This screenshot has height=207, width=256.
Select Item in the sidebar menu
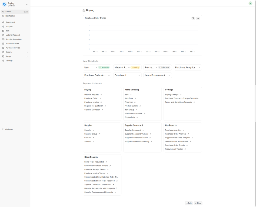(x=8, y=31)
